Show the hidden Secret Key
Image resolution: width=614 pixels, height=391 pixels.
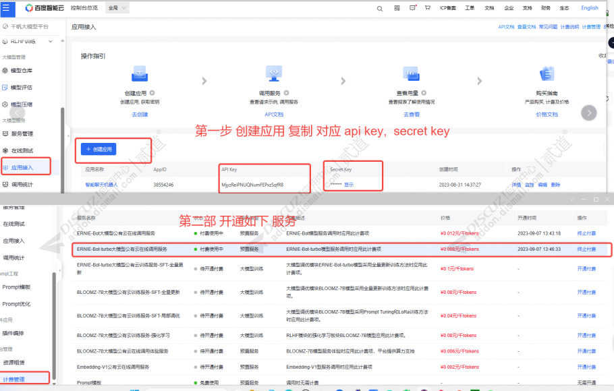pyautogui.click(x=349, y=185)
